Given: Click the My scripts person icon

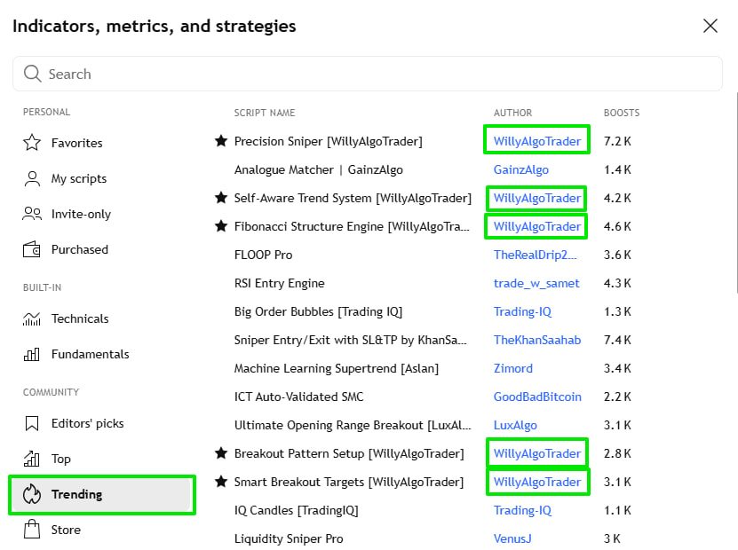Looking at the screenshot, I should pyautogui.click(x=32, y=178).
